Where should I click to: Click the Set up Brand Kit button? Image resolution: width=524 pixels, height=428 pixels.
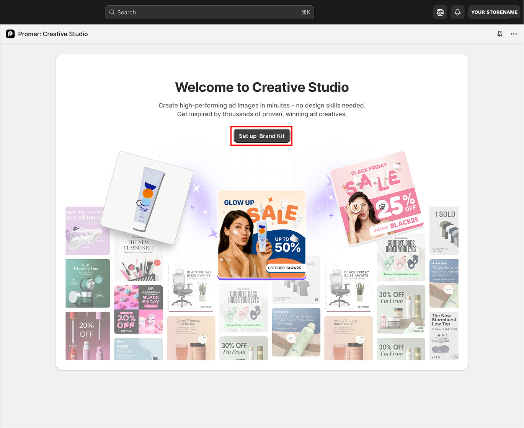262,136
